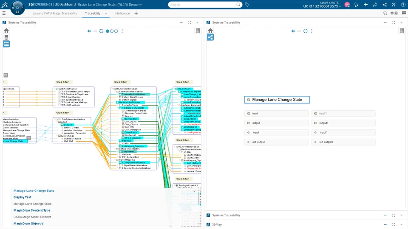
Task: Open more options in right panel toolbar
Action: point(312,31)
